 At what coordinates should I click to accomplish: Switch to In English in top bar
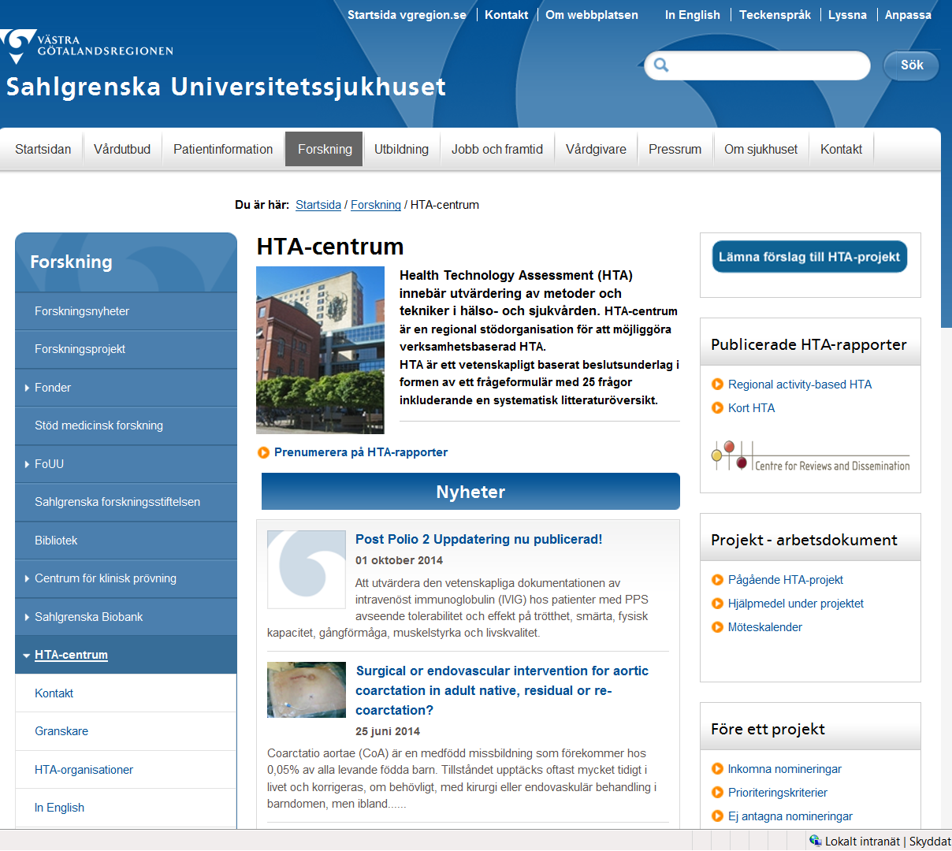(693, 15)
